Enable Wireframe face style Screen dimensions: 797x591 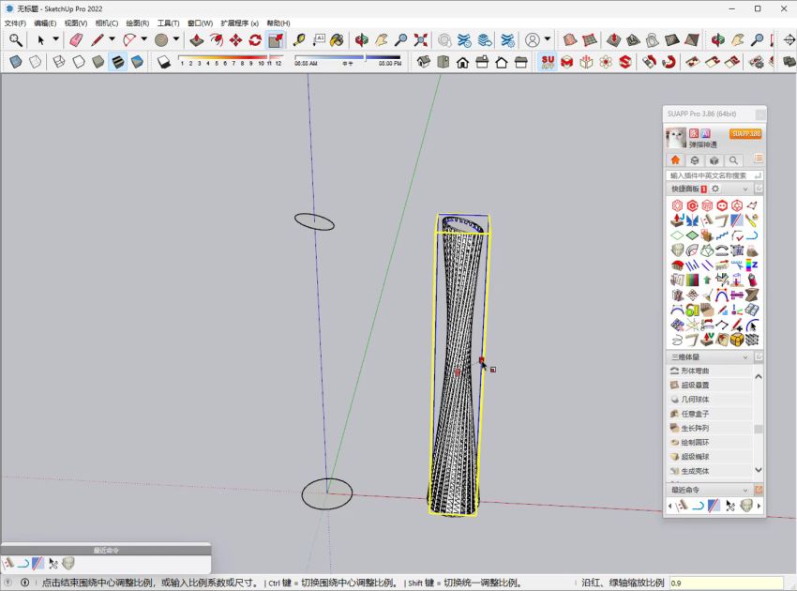coord(59,62)
